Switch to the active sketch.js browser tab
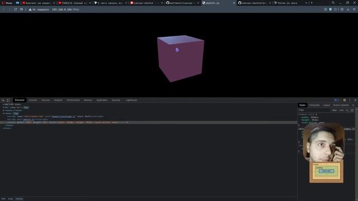The image size is (358, 201). (218, 3)
